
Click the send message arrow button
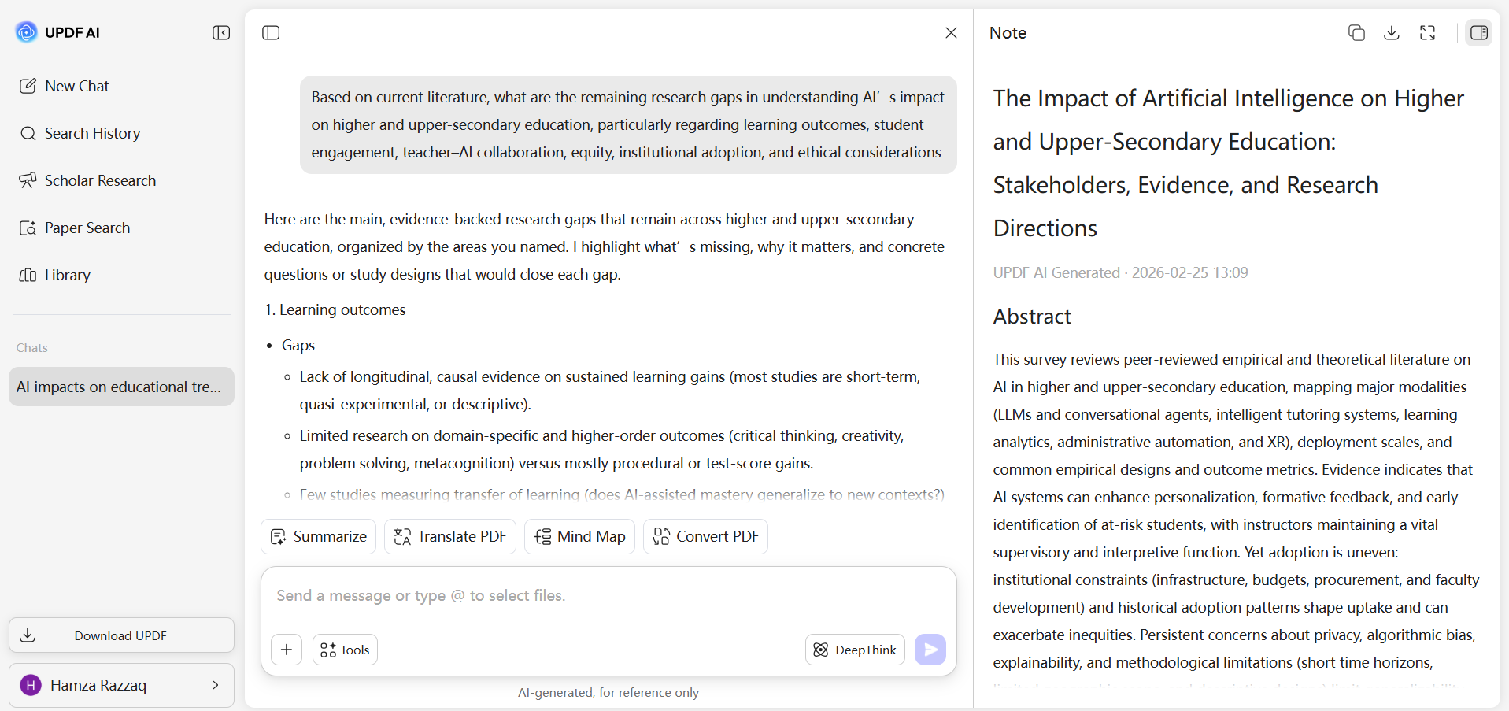point(930,650)
